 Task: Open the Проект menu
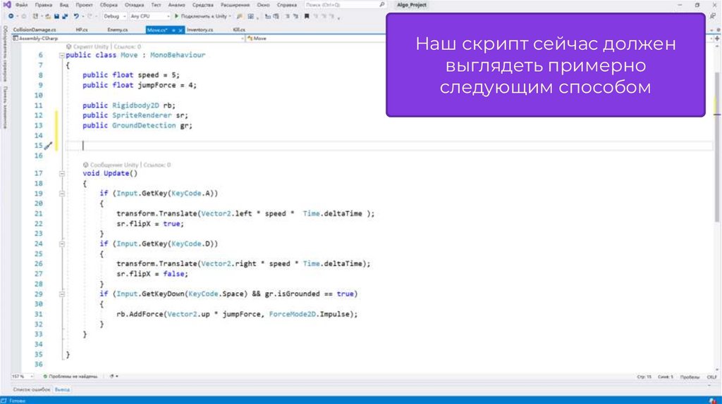pos(85,5)
